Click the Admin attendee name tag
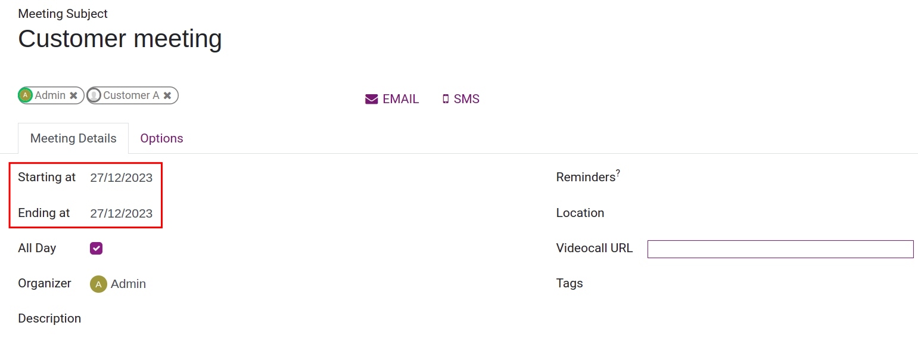 click(x=50, y=95)
